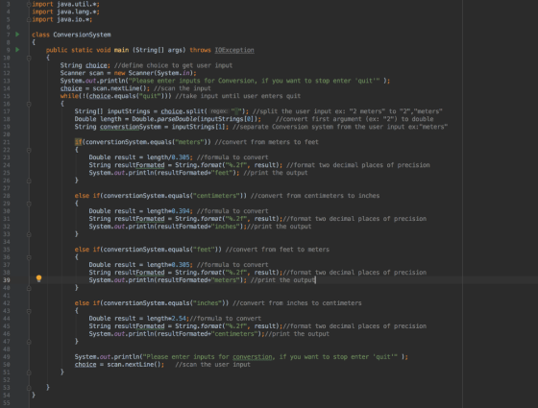Viewport: 538px width, 408px height.
Task: Click the regex: parameter hint in split call
Action: click(x=219, y=111)
